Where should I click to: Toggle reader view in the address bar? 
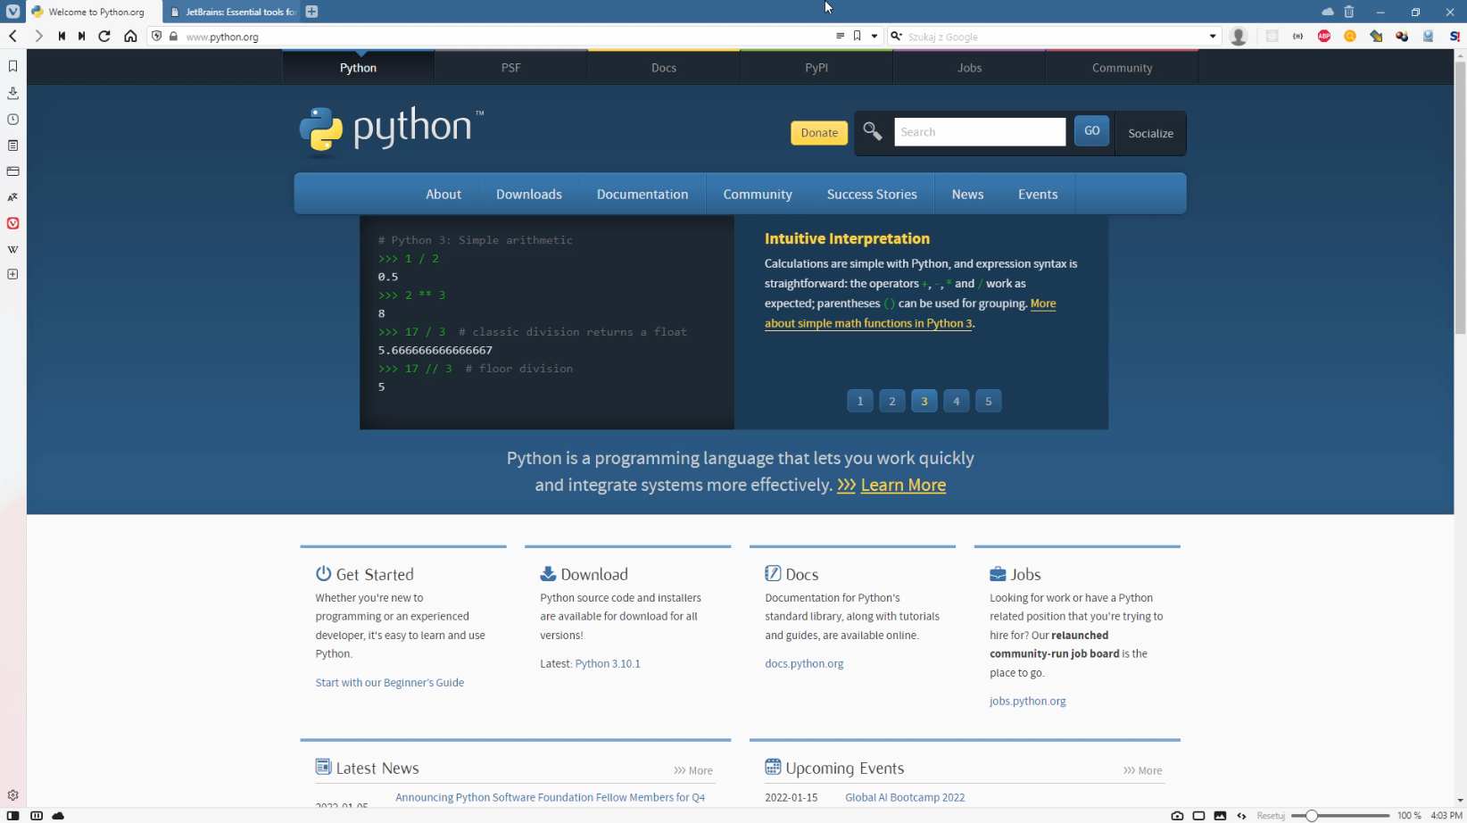[x=840, y=37]
